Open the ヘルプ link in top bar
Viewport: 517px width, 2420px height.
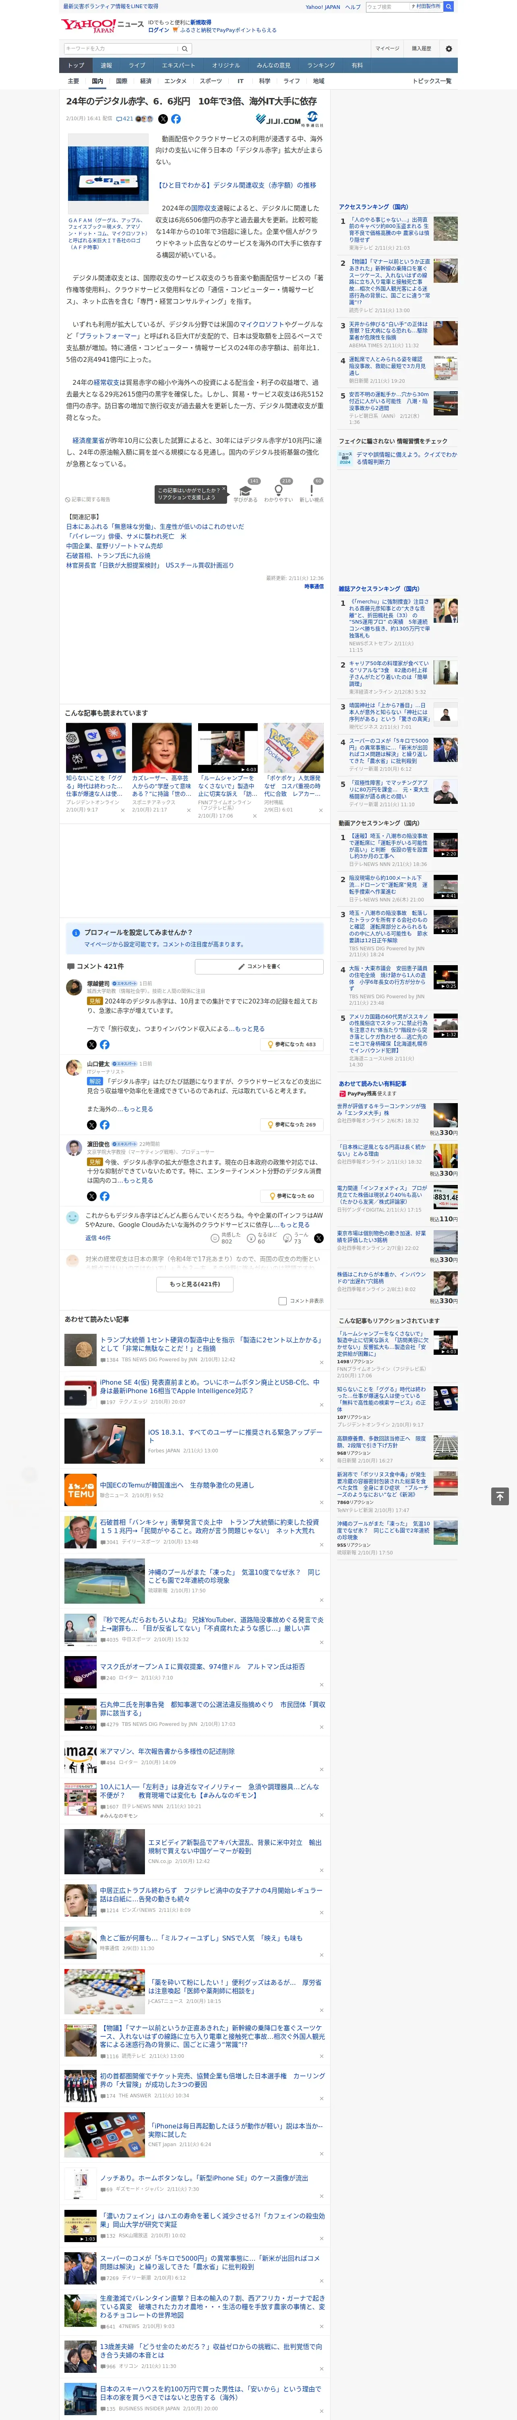353,6
